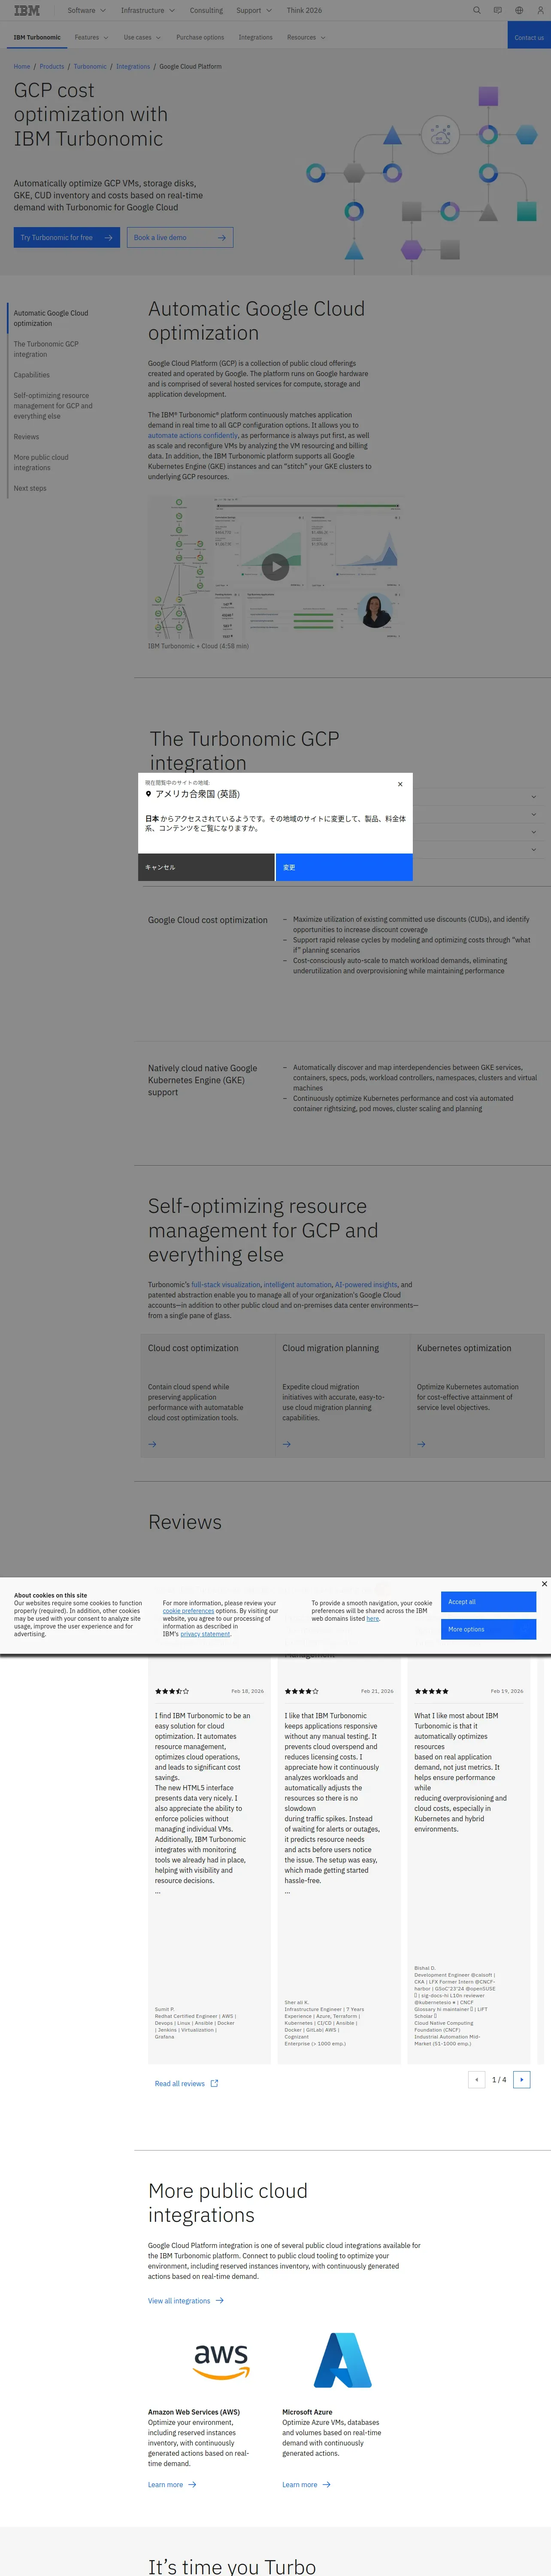
Task: Open the Purchase options tab
Action: (200, 37)
